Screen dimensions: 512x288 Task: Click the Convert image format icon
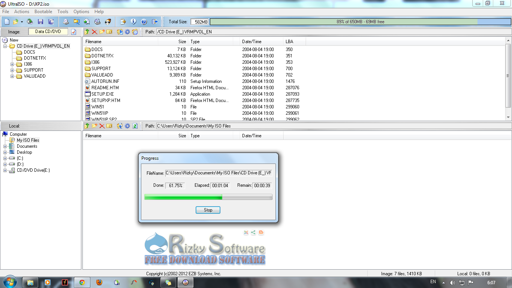pyautogui.click(x=76, y=22)
